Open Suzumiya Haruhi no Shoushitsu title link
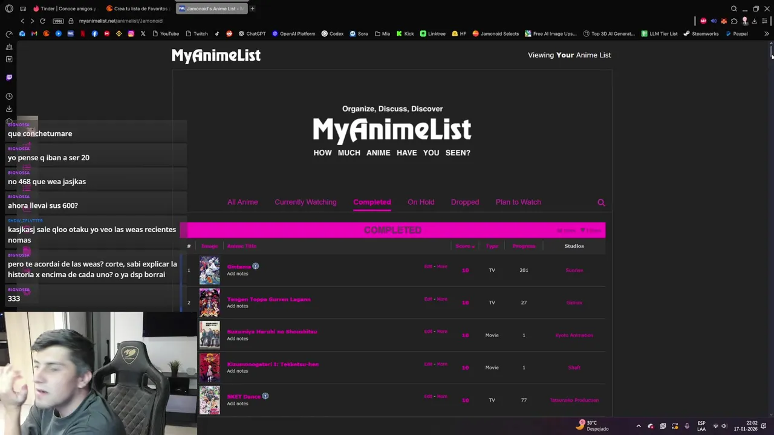The width and height of the screenshot is (774, 435). pyautogui.click(x=272, y=332)
